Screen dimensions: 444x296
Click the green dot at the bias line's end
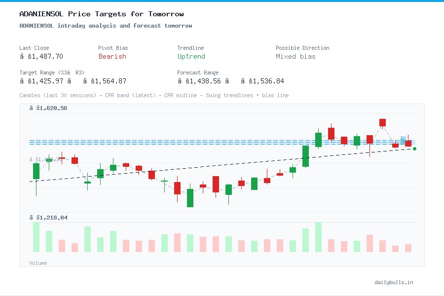point(414,148)
